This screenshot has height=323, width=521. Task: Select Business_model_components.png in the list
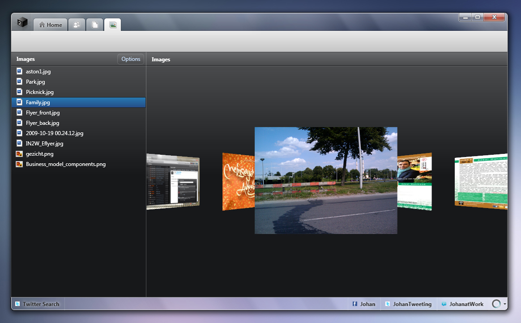tap(65, 164)
